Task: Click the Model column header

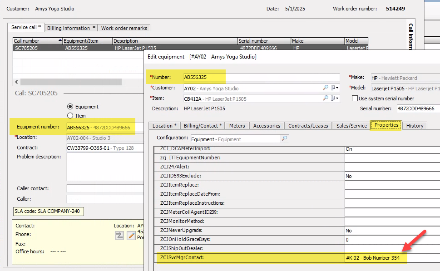Action: click(356, 41)
